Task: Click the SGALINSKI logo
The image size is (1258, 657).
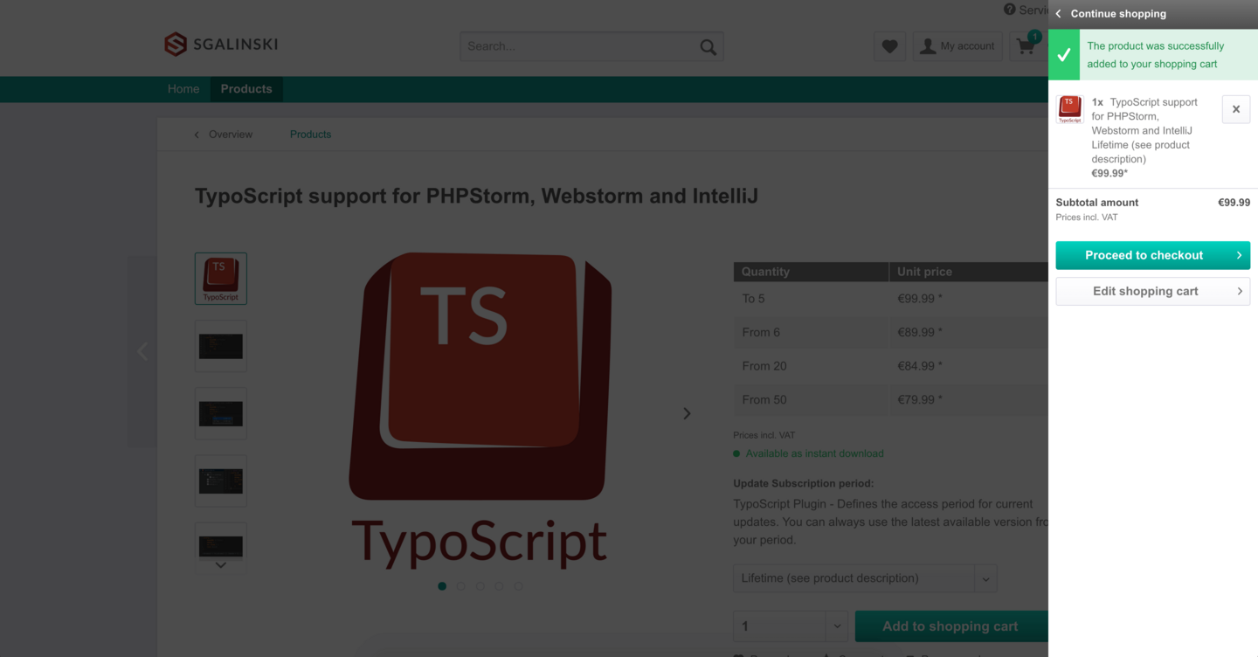Action: click(x=221, y=44)
